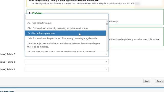
Task: Click the '3 – Proficient' heading
Action: (36, 13)
